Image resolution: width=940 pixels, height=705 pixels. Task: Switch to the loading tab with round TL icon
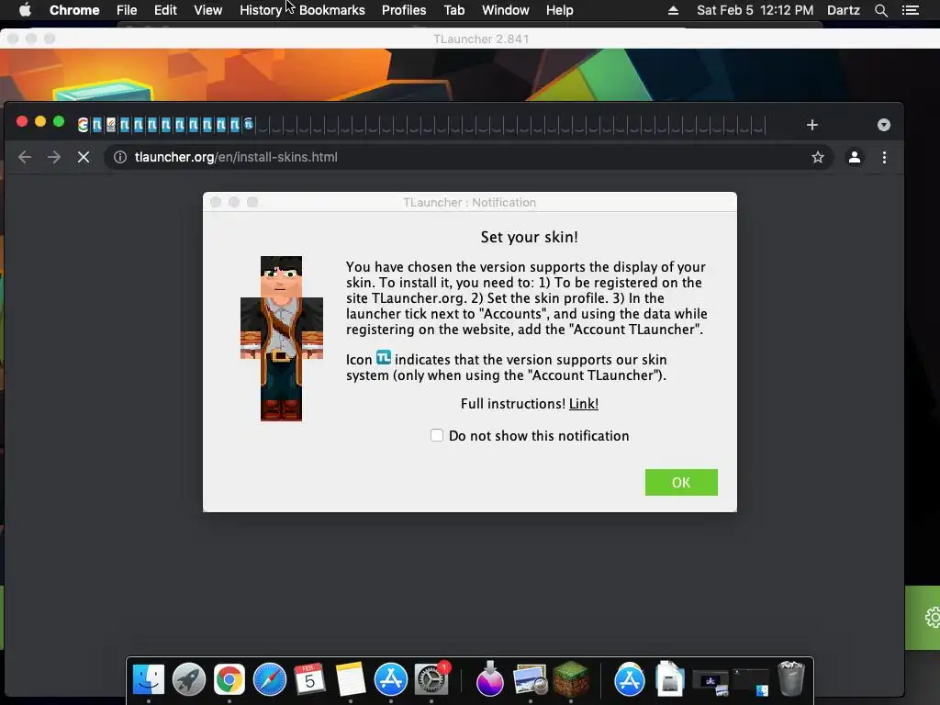248,125
